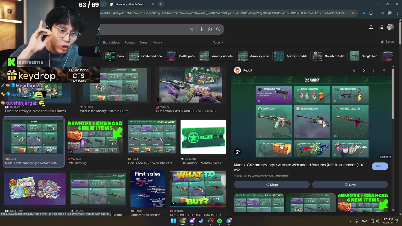The width and height of the screenshot is (402, 226).
Task: Search inside image with lens button
Action: click(x=238, y=152)
